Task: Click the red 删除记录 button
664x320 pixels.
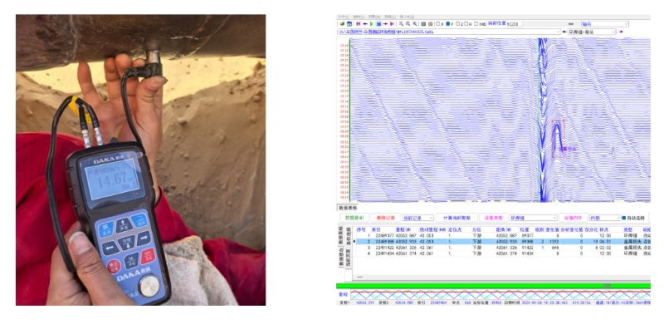Action: click(x=385, y=218)
